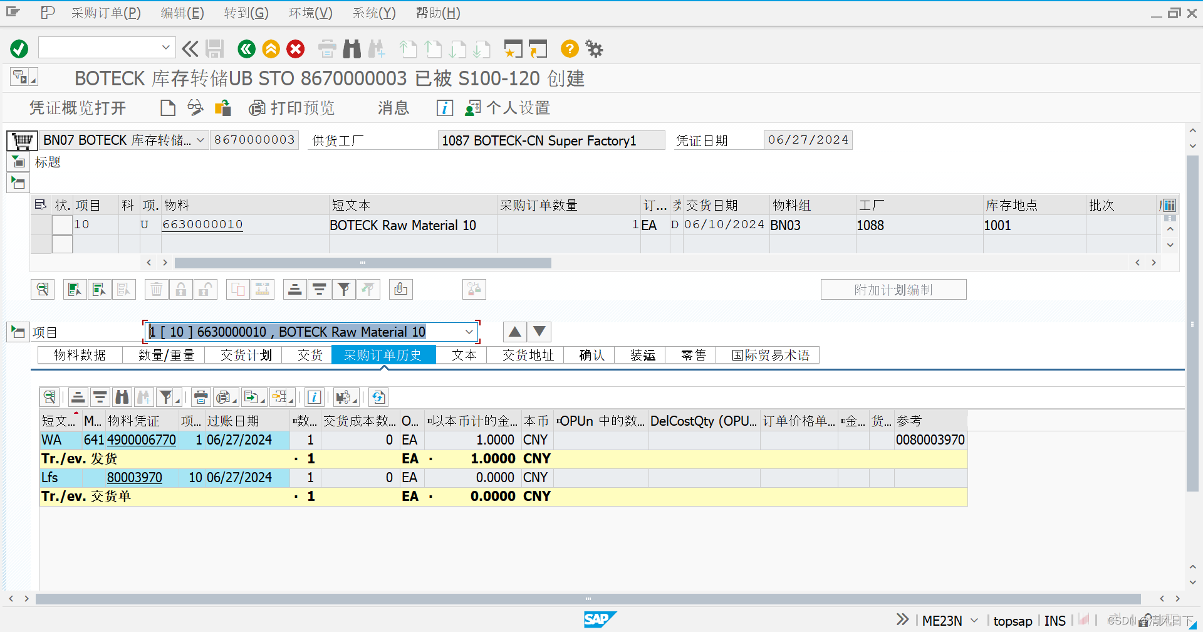The height and width of the screenshot is (632, 1203).
Task: Click the Other Purchase Order icon
Action: (223, 108)
